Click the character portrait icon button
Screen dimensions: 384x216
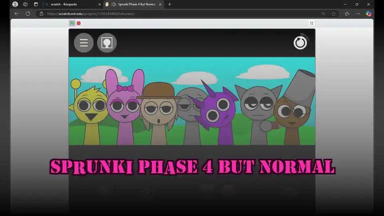pyautogui.click(x=107, y=43)
